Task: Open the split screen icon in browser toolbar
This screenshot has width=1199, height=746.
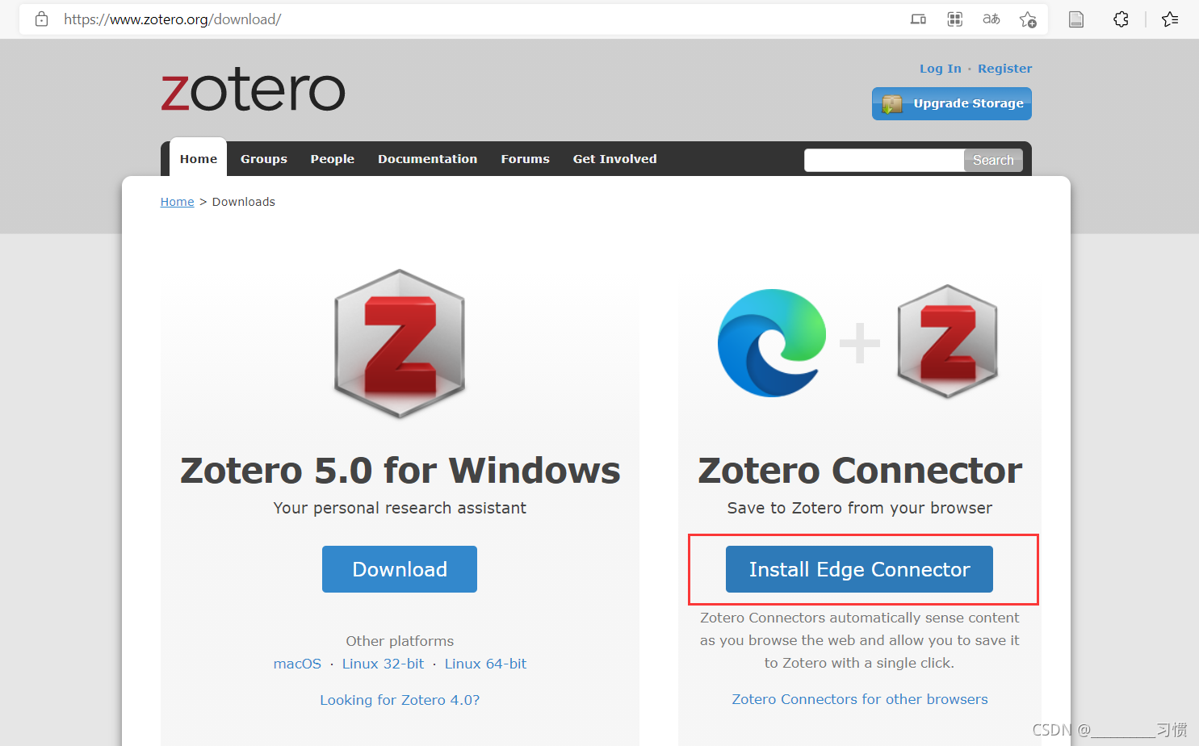Action: click(x=918, y=19)
